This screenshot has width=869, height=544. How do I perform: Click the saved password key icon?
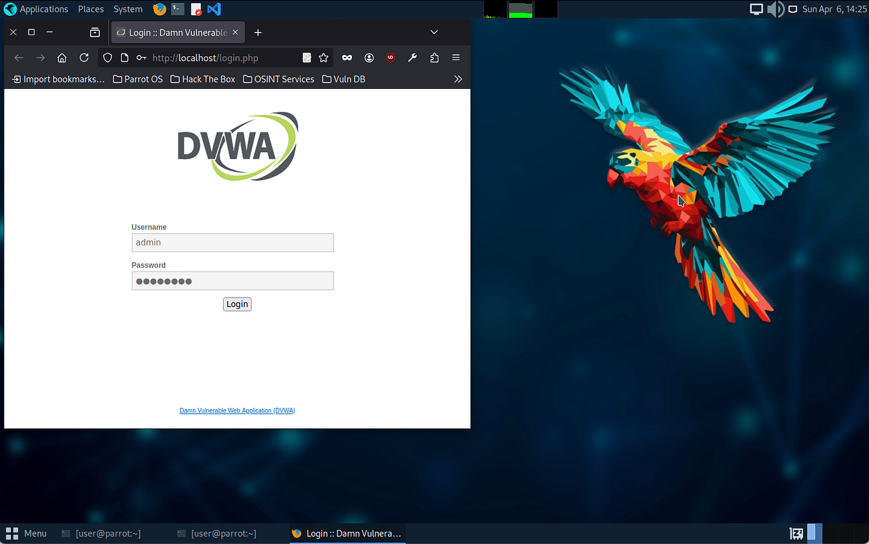pyautogui.click(x=141, y=58)
